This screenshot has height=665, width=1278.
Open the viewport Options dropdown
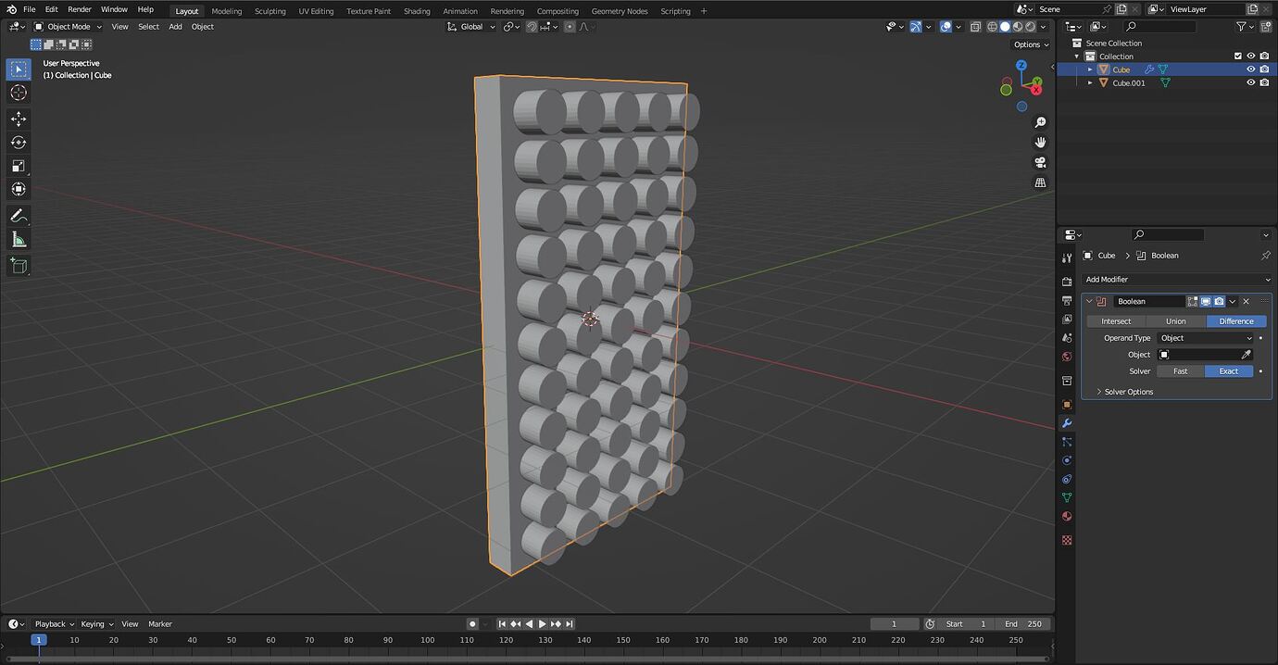(1031, 44)
